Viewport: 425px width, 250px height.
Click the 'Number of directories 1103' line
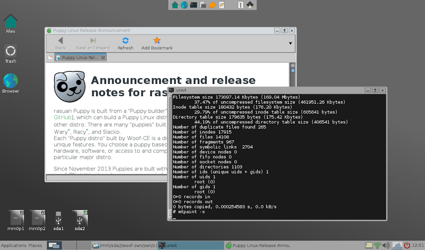tap(207, 167)
